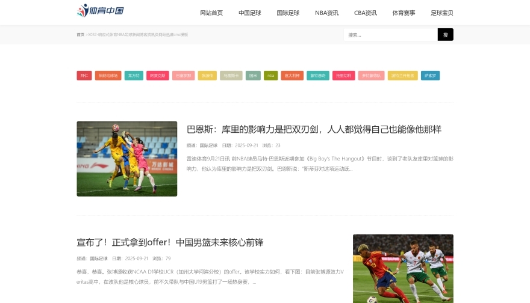
Task: Select NBA资讯 in the top navigation
Action: pyautogui.click(x=326, y=13)
